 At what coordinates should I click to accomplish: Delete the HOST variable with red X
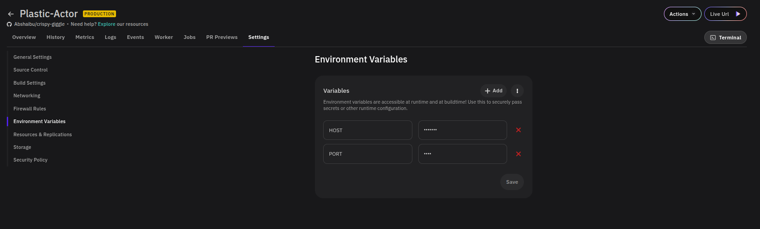click(518, 130)
